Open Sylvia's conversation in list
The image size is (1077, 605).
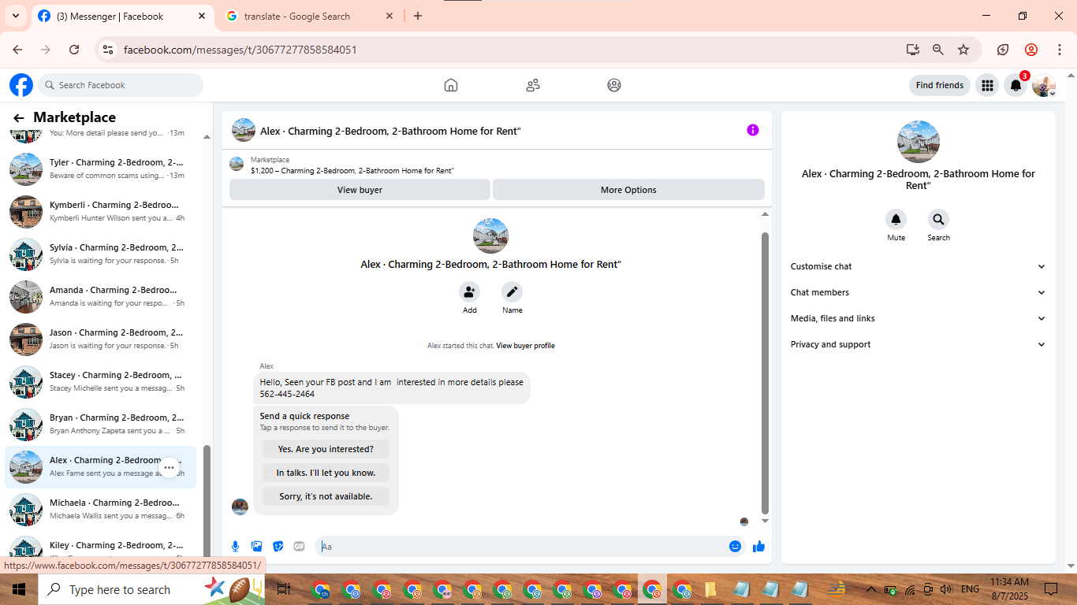[101, 254]
